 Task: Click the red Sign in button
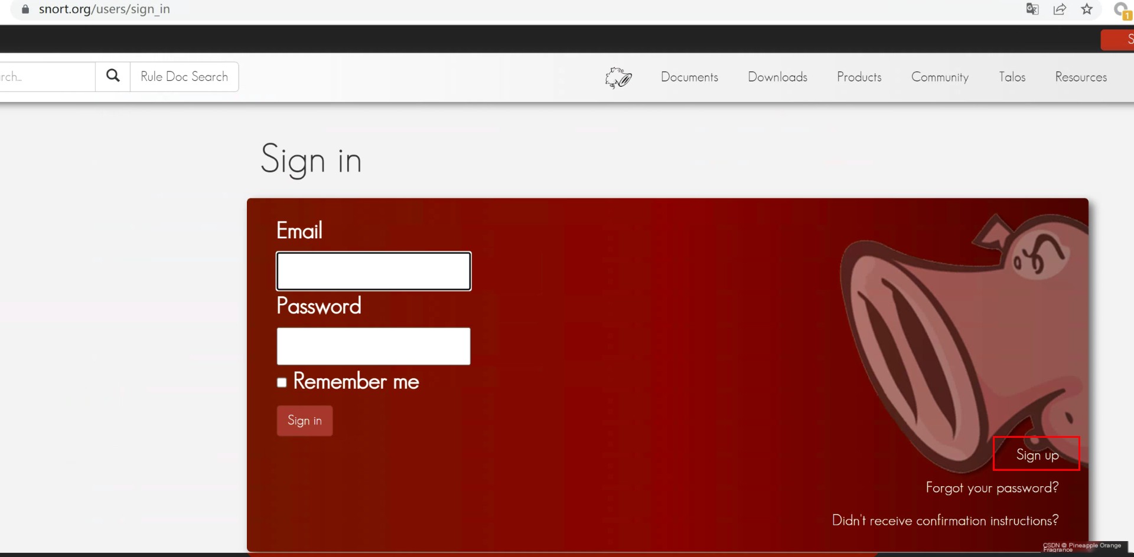tap(305, 421)
